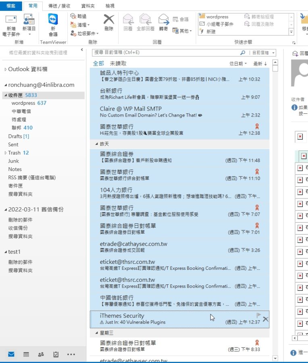308x363 pixels.
Task: Expand the Trash folder
Action: (x=6, y=153)
